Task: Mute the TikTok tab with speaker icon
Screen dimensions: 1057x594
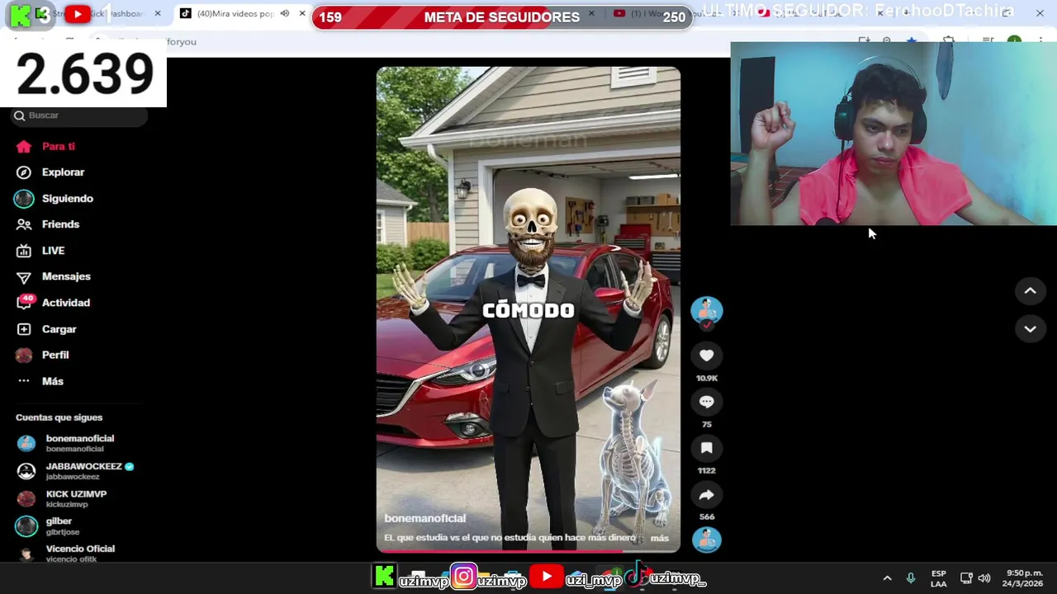Action: click(x=285, y=13)
